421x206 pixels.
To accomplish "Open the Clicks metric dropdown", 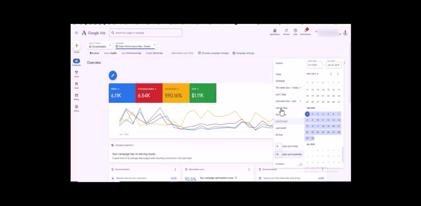I will tap(115, 89).
